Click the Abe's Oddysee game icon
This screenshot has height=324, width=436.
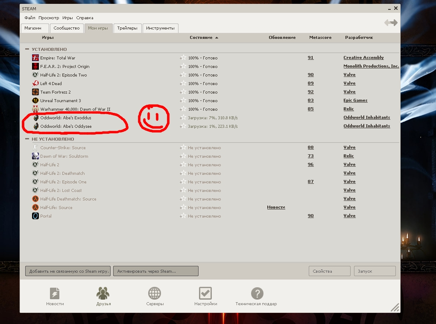pos(36,126)
